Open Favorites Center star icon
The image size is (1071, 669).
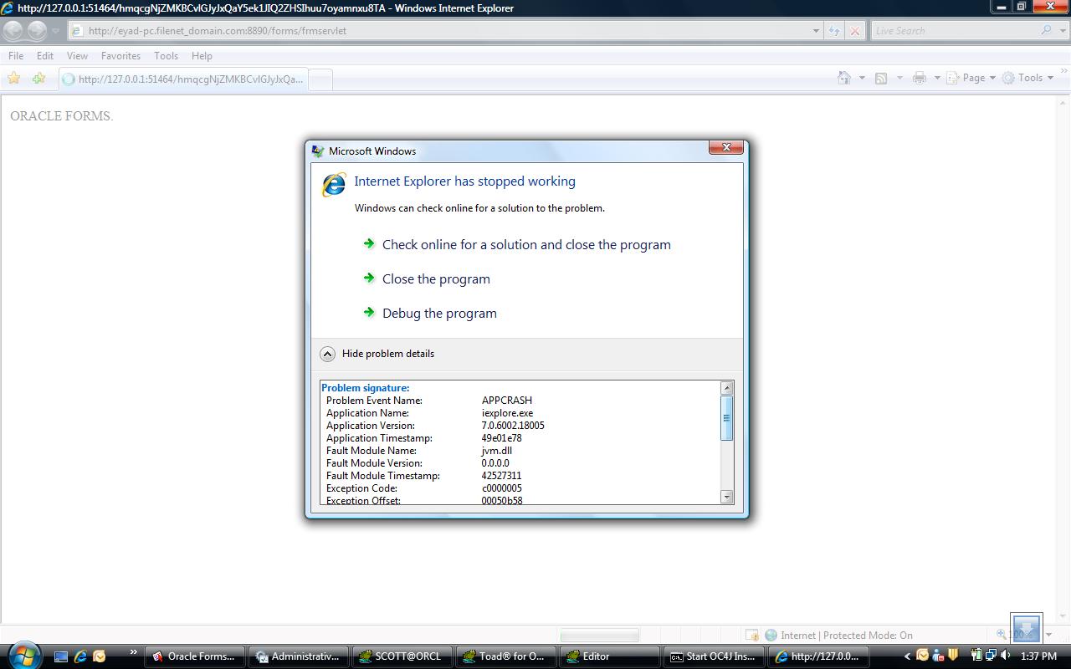pos(14,79)
